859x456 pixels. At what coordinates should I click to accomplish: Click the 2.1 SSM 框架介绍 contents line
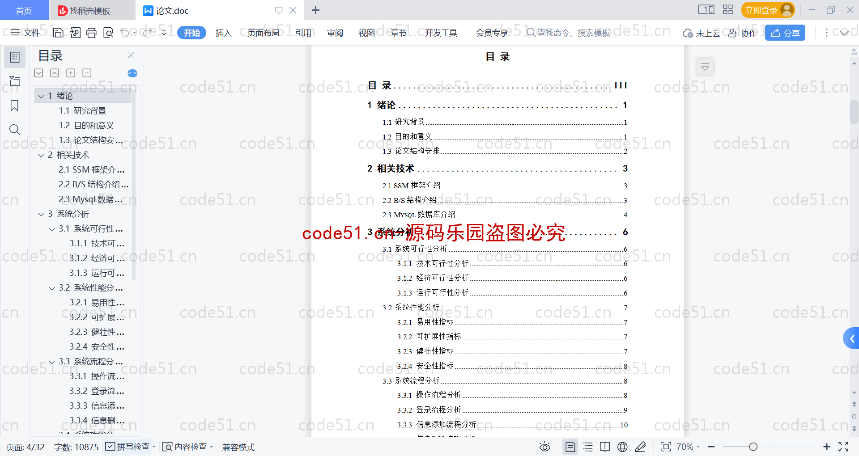click(x=504, y=185)
